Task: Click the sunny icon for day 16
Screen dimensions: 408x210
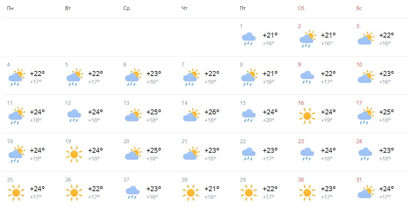Action: tap(307, 116)
